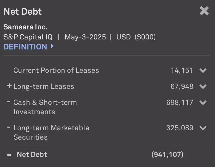Viewport: 215px width, 167px height.
Task: Select the Current Portion of Leases label
Action: (x=56, y=70)
